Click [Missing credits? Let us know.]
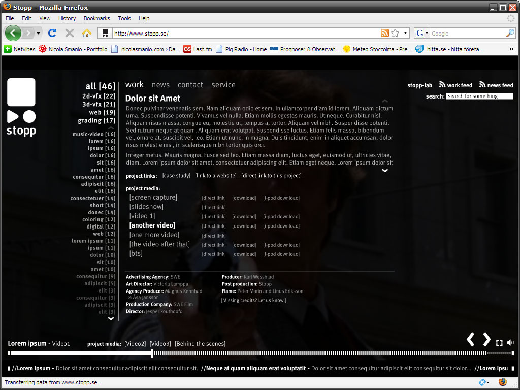The width and height of the screenshot is (520, 390). point(254,301)
